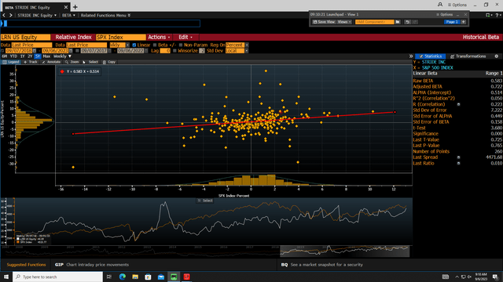503x282 pixels.
Task: Undo last Launchpad change
Action: 407,22
